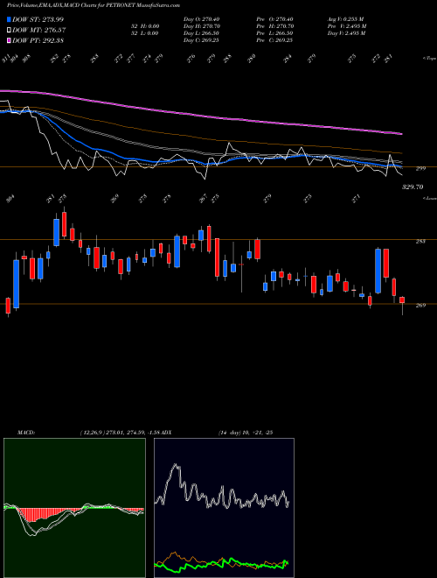This screenshot has height=578, width=437.
Task: Click the MACD (12,26,9) values text
Action: [121, 433]
